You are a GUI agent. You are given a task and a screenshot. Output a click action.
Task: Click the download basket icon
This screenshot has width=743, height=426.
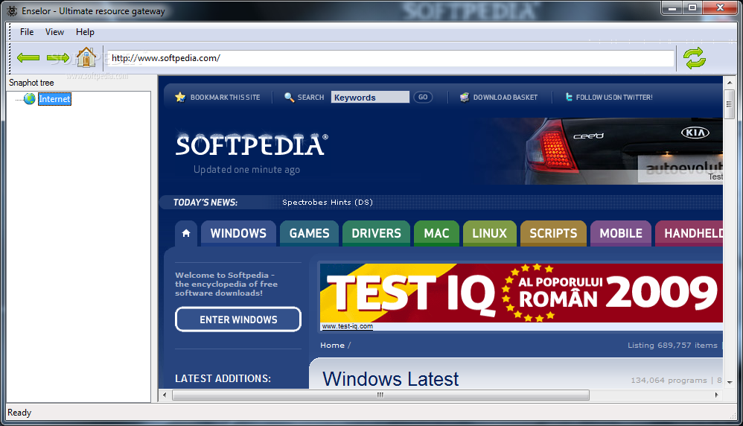[465, 97]
